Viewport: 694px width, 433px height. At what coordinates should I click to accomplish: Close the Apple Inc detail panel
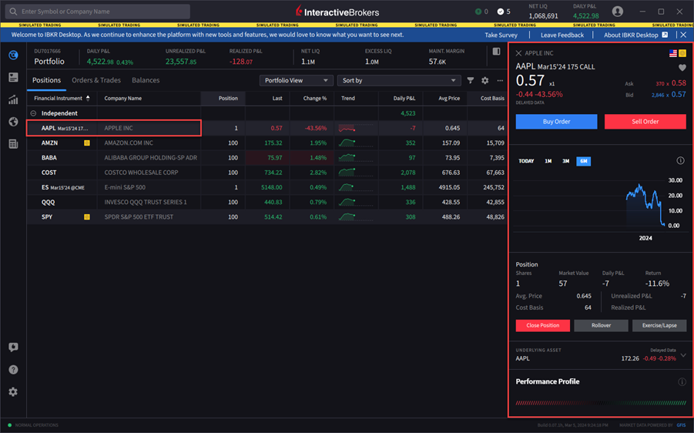pyautogui.click(x=518, y=53)
